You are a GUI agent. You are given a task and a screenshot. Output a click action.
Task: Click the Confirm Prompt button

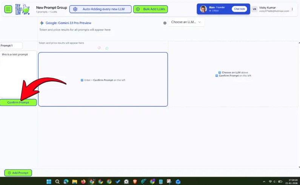click(18, 102)
